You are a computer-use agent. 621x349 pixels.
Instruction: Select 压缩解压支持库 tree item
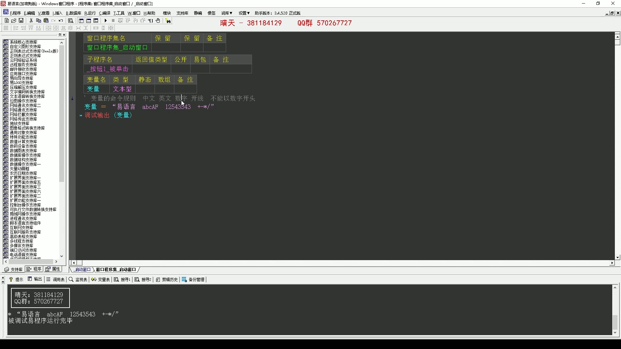[x=23, y=87]
